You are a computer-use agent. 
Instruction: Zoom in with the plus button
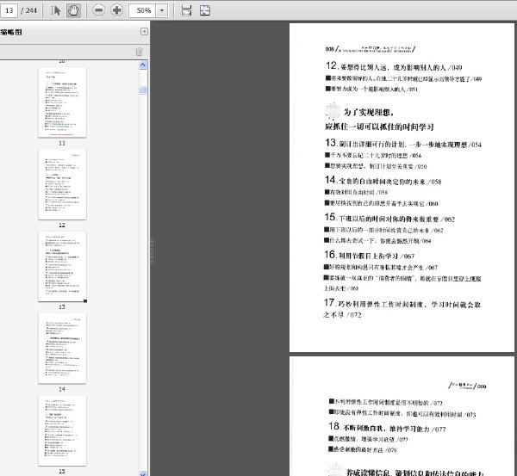coord(116,10)
